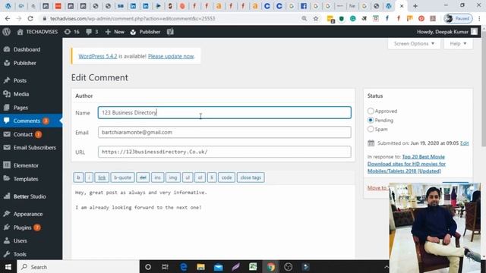Click the author Email field
The height and width of the screenshot is (273, 486).
coord(225,132)
